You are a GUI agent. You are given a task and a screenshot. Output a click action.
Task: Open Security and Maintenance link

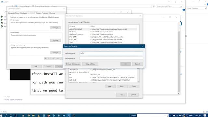13,100
